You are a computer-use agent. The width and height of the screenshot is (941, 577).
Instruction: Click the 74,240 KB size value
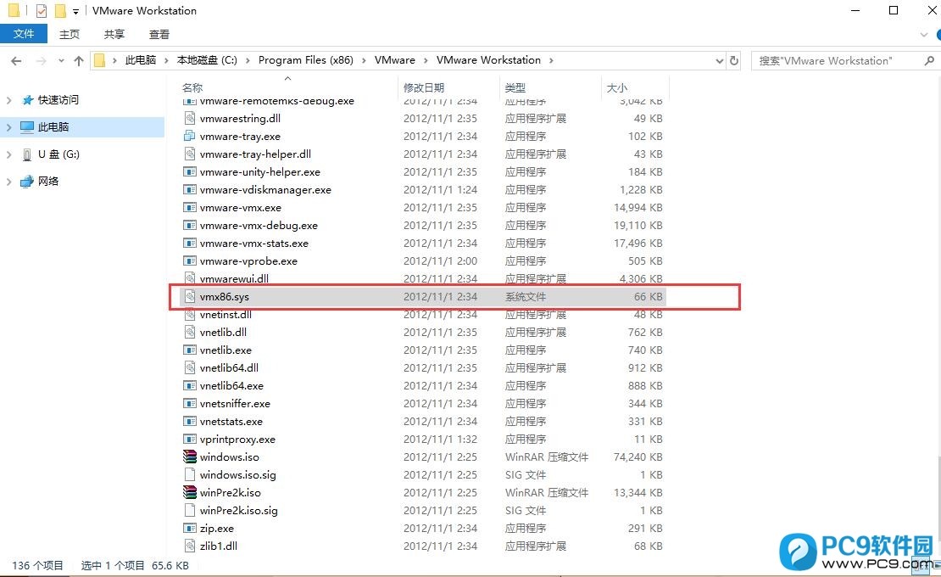pyautogui.click(x=638, y=457)
